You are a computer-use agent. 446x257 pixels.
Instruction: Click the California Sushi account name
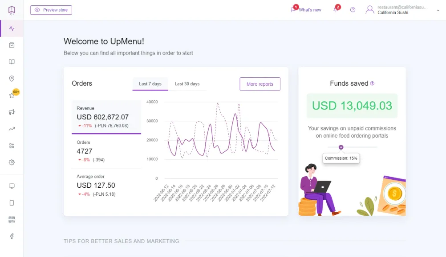[393, 12]
